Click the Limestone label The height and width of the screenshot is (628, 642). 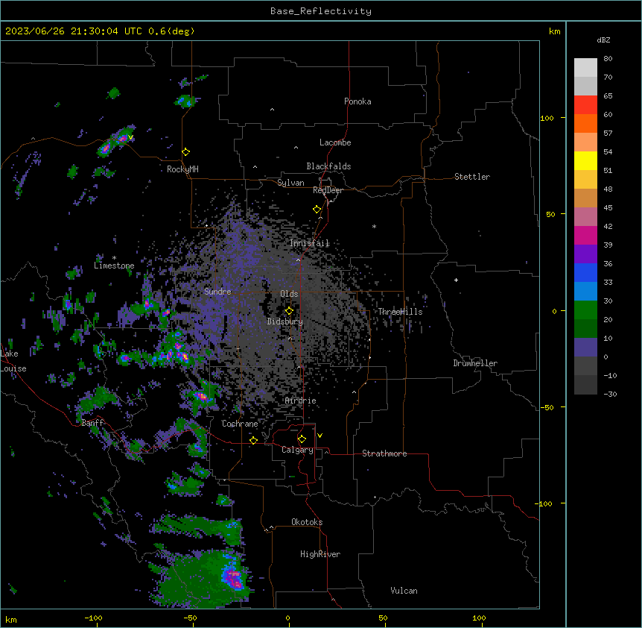point(114,266)
